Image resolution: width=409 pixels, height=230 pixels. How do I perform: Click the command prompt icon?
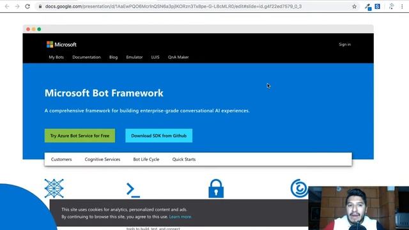[x=134, y=190]
